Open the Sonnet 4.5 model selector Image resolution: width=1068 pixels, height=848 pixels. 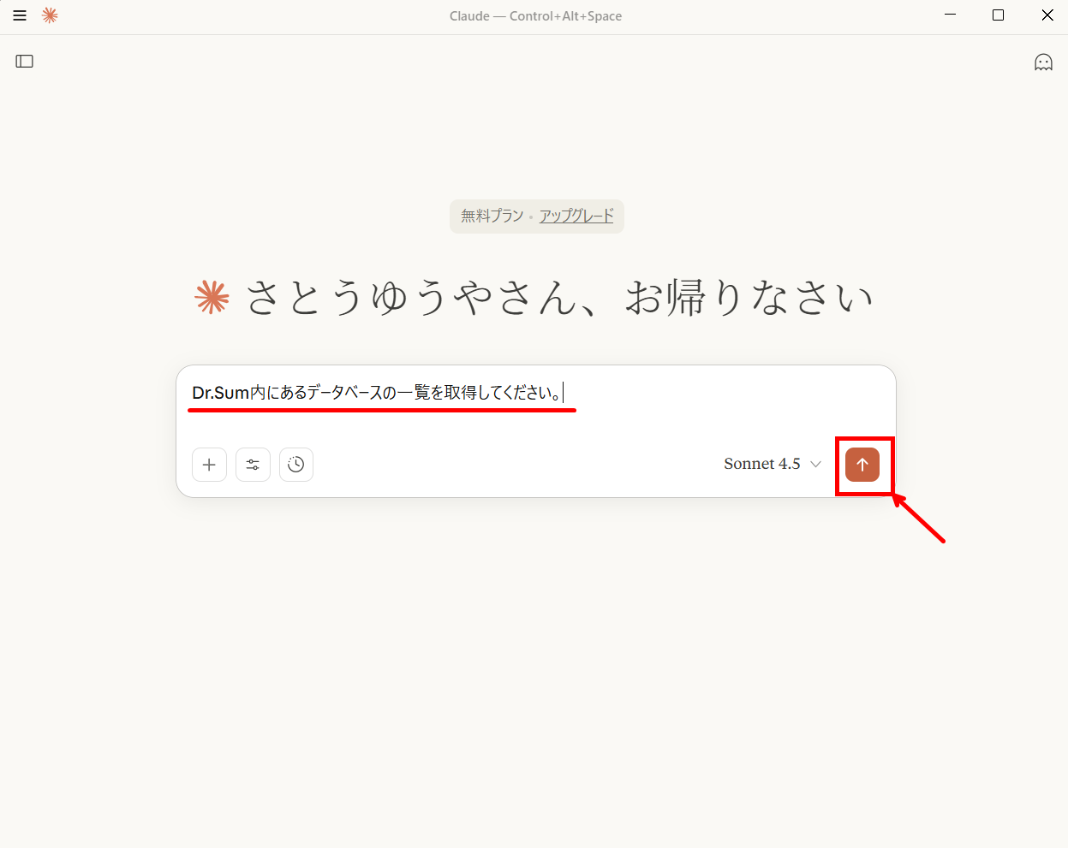click(762, 464)
